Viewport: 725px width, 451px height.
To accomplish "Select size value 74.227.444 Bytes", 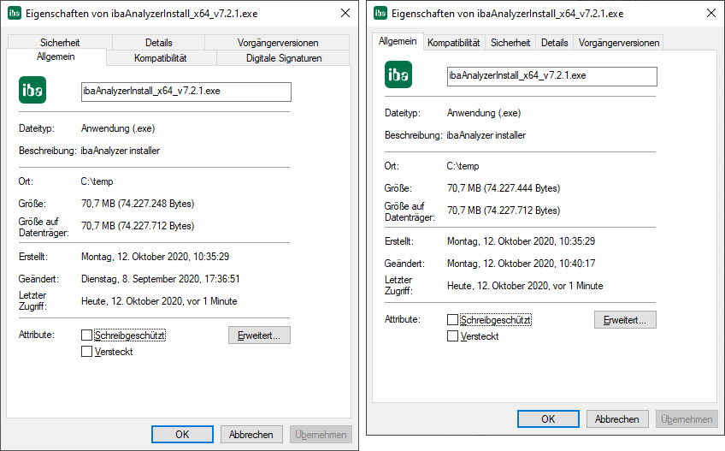I will click(504, 188).
